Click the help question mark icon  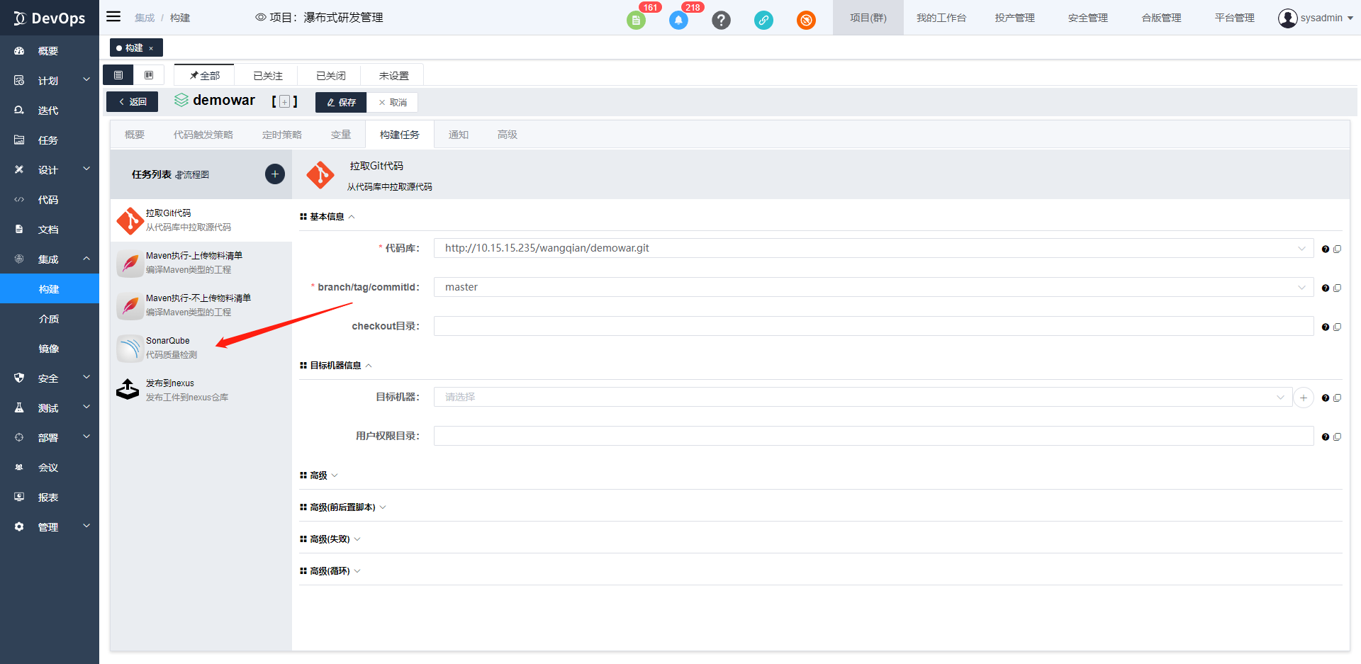click(x=721, y=21)
